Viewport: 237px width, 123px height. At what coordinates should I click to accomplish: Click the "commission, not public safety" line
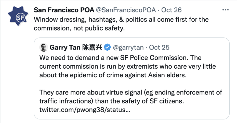tap(79, 28)
